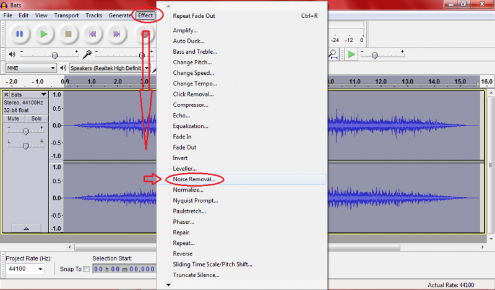Collapse the track with bottom arrow button
Viewport: 495px width, 290px height.
click(x=25, y=228)
